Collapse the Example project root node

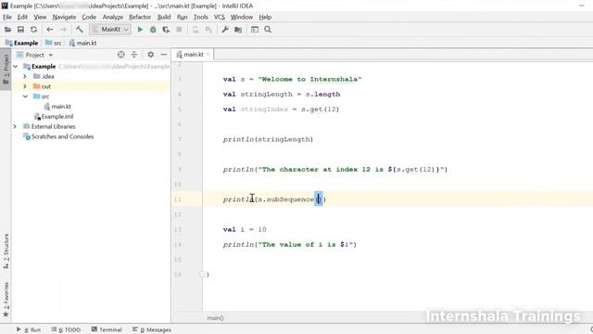[x=16, y=67]
